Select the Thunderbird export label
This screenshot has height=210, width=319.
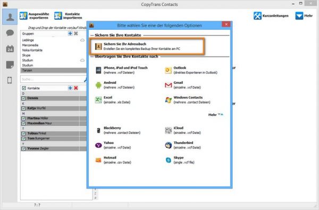[x=183, y=143]
